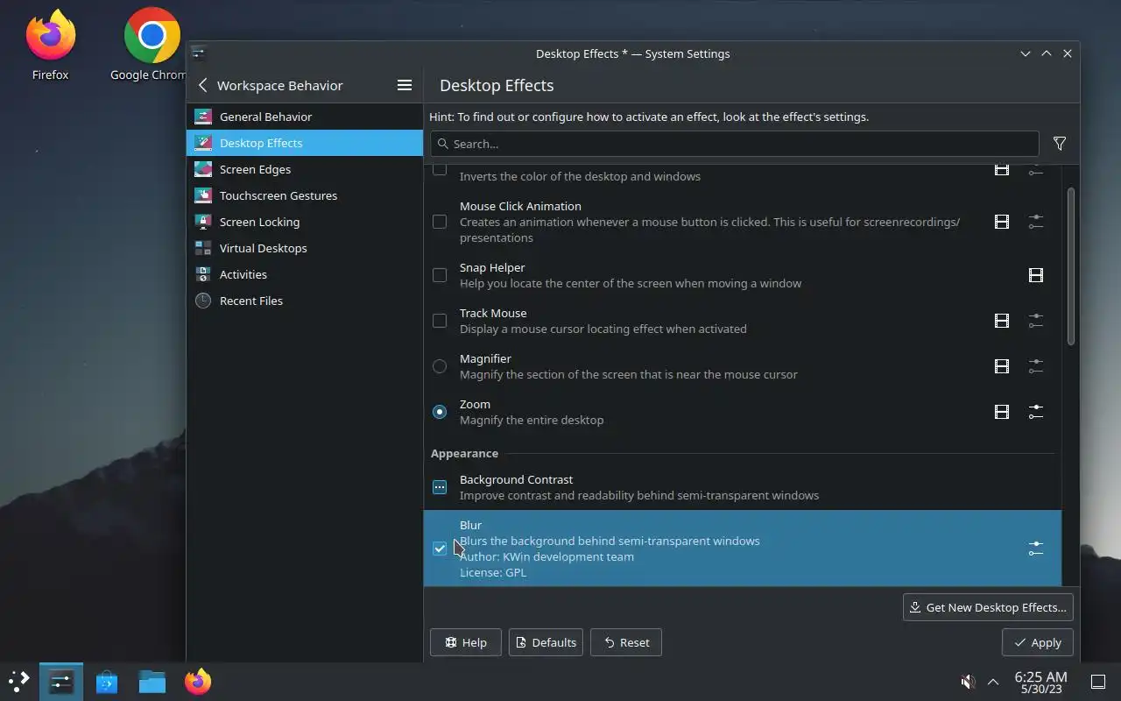1121x701 pixels.
Task: Enable the Mouse Click Animation checkbox
Action: pos(440,222)
